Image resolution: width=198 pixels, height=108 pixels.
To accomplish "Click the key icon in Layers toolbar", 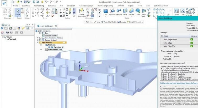I will pyautogui.click(x=23, y=28).
